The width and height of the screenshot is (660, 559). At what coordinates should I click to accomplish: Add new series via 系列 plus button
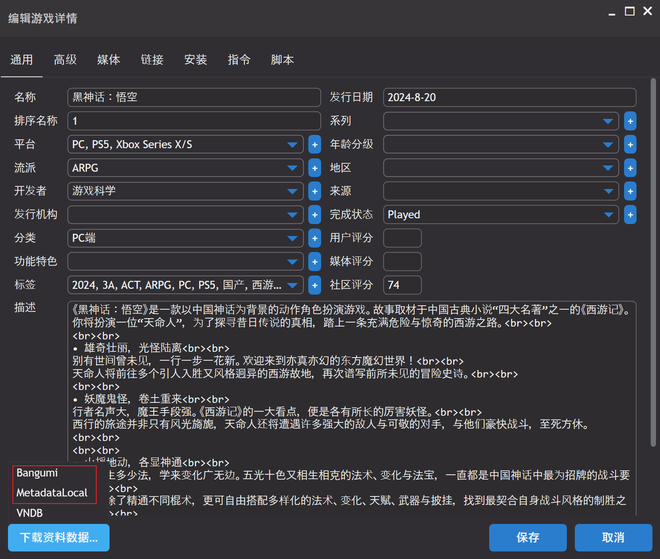pyautogui.click(x=630, y=121)
